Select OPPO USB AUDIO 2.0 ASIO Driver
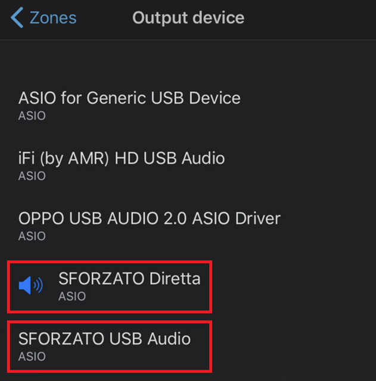 pos(149,218)
